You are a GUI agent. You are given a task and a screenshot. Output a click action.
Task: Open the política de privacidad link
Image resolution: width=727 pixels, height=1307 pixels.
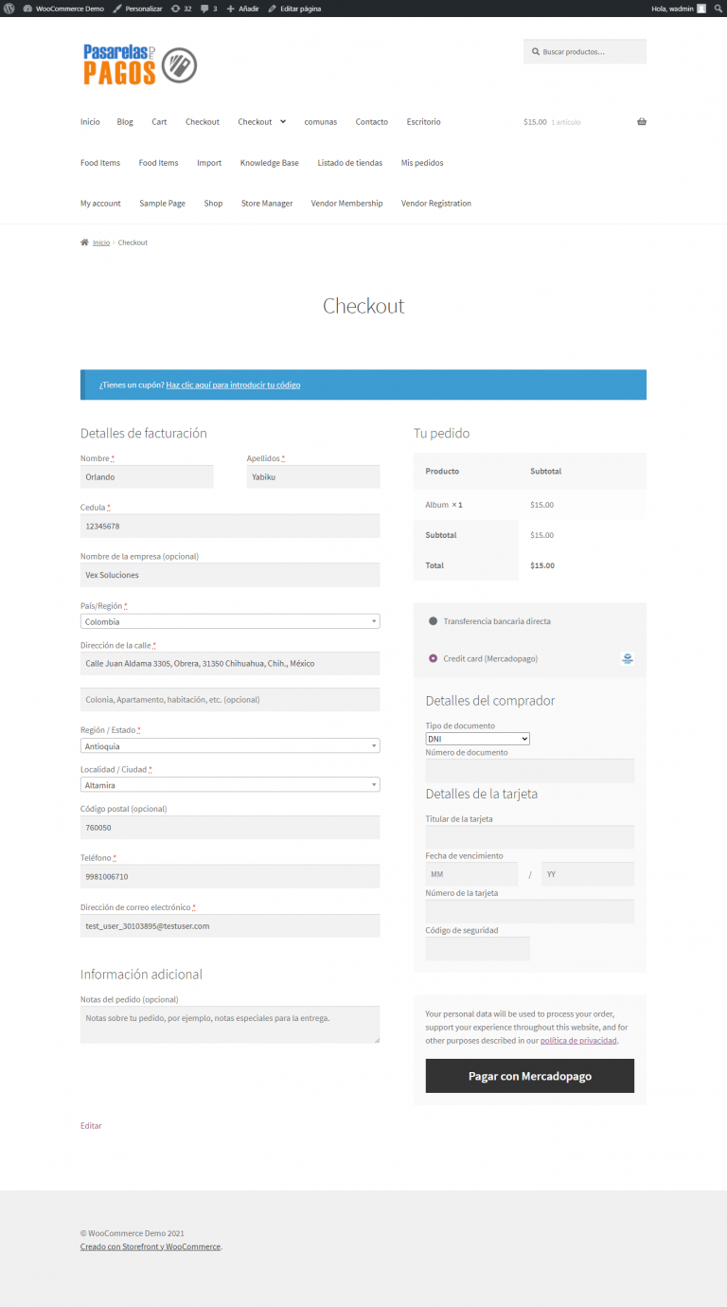[578, 1040]
